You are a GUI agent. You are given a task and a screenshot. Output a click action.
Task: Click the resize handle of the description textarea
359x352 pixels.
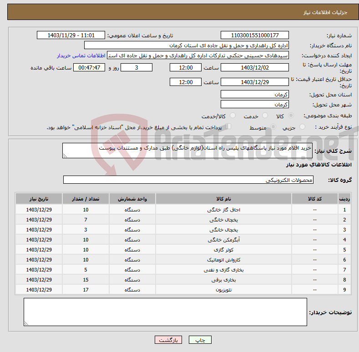(x=65, y=156)
